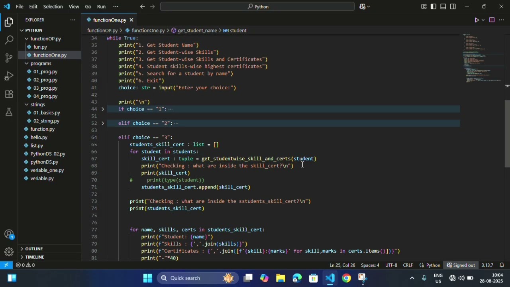
Task: Open 04_prog.py file
Action: click(45, 96)
